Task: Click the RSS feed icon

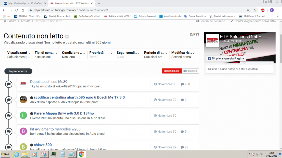Action: [191, 35]
